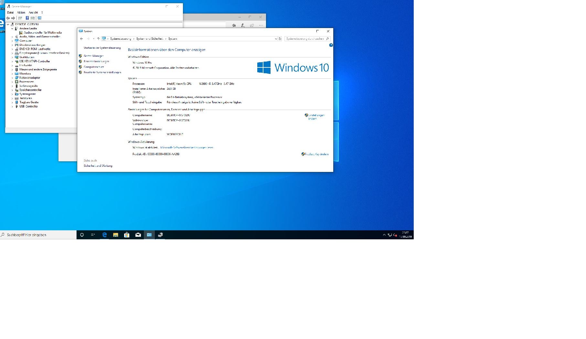The height and width of the screenshot is (339, 586).
Task: Select the Eingabegeräte (Human Interface Devices) entry
Action: coord(44,53)
